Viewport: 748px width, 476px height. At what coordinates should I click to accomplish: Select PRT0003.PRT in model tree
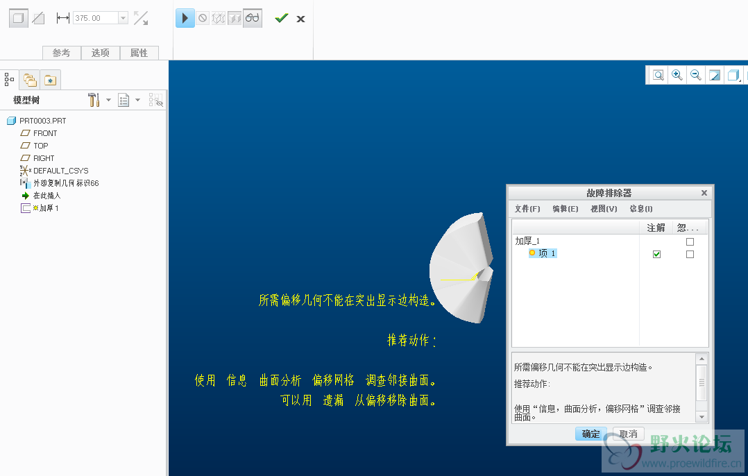click(x=43, y=121)
